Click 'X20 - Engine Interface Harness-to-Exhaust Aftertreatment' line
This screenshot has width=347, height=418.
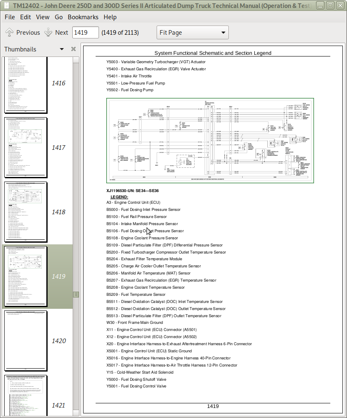click(x=179, y=344)
